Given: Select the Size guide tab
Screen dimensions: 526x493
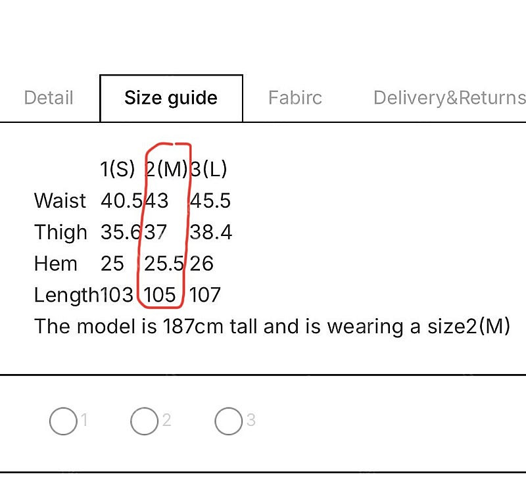Looking at the screenshot, I should [171, 98].
